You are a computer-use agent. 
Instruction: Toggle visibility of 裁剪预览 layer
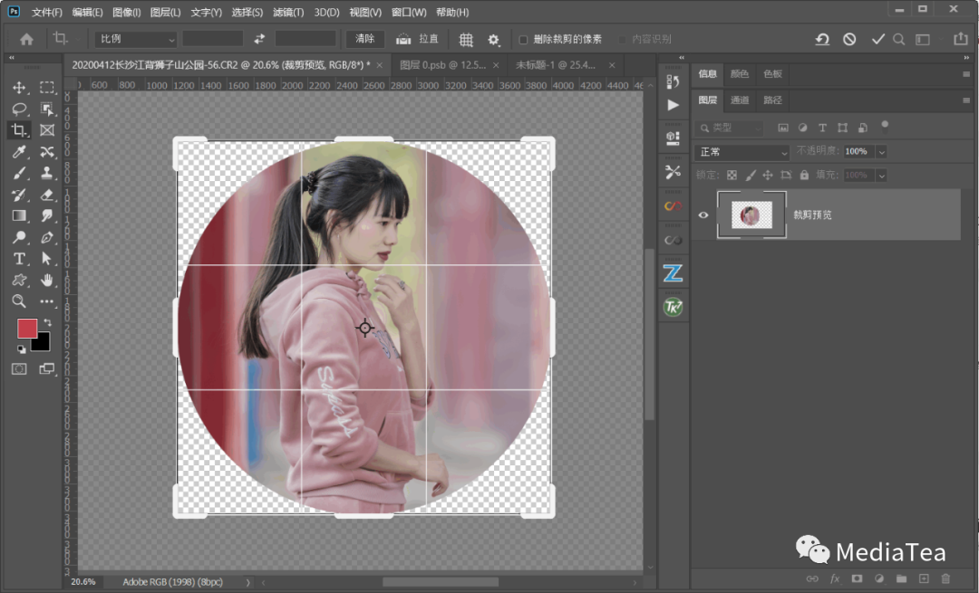click(x=703, y=215)
